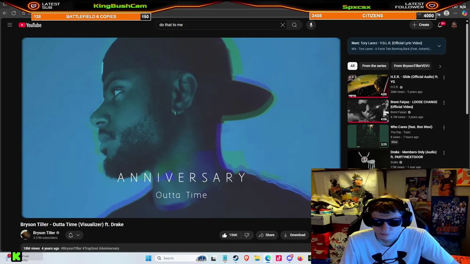The width and height of the screenshot is (470, 264).
Task: Open browser profile icon
Action: click(446, 14)
